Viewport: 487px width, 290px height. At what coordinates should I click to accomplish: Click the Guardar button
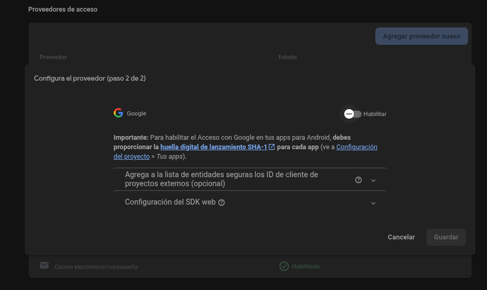point(446,237)
